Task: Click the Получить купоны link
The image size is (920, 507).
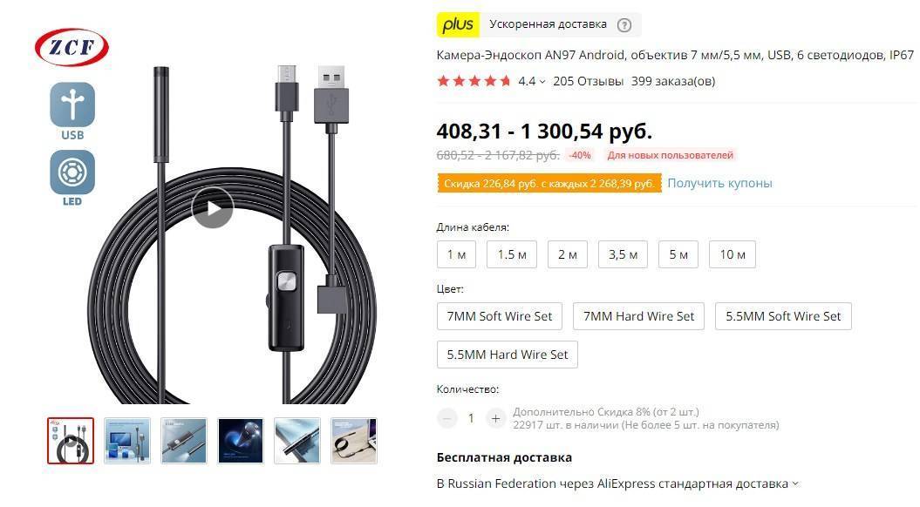Action: 719,183
